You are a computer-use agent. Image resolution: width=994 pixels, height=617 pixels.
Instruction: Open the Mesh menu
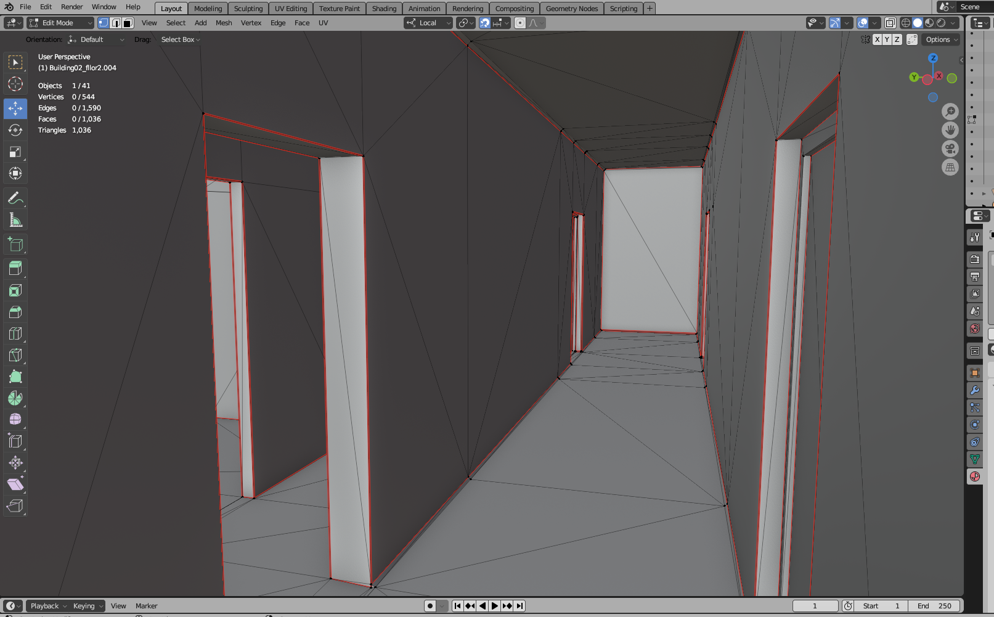click(x=224, y=23)
